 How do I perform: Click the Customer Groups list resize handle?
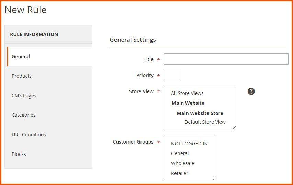[213, 178]
